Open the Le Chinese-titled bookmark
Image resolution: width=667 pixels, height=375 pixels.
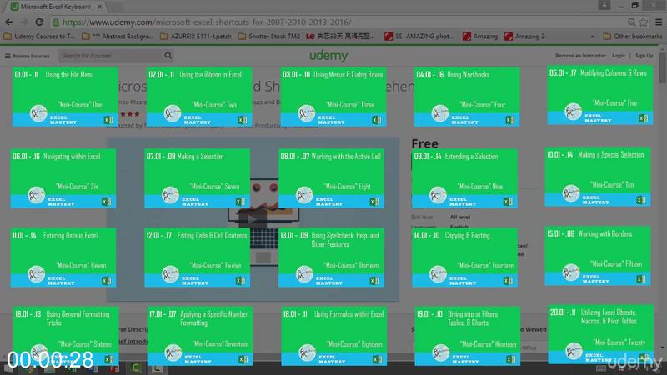pyautogui.click(x=340, y=37)
